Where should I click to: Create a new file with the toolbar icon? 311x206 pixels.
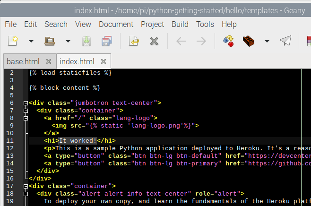coord(13,42)
